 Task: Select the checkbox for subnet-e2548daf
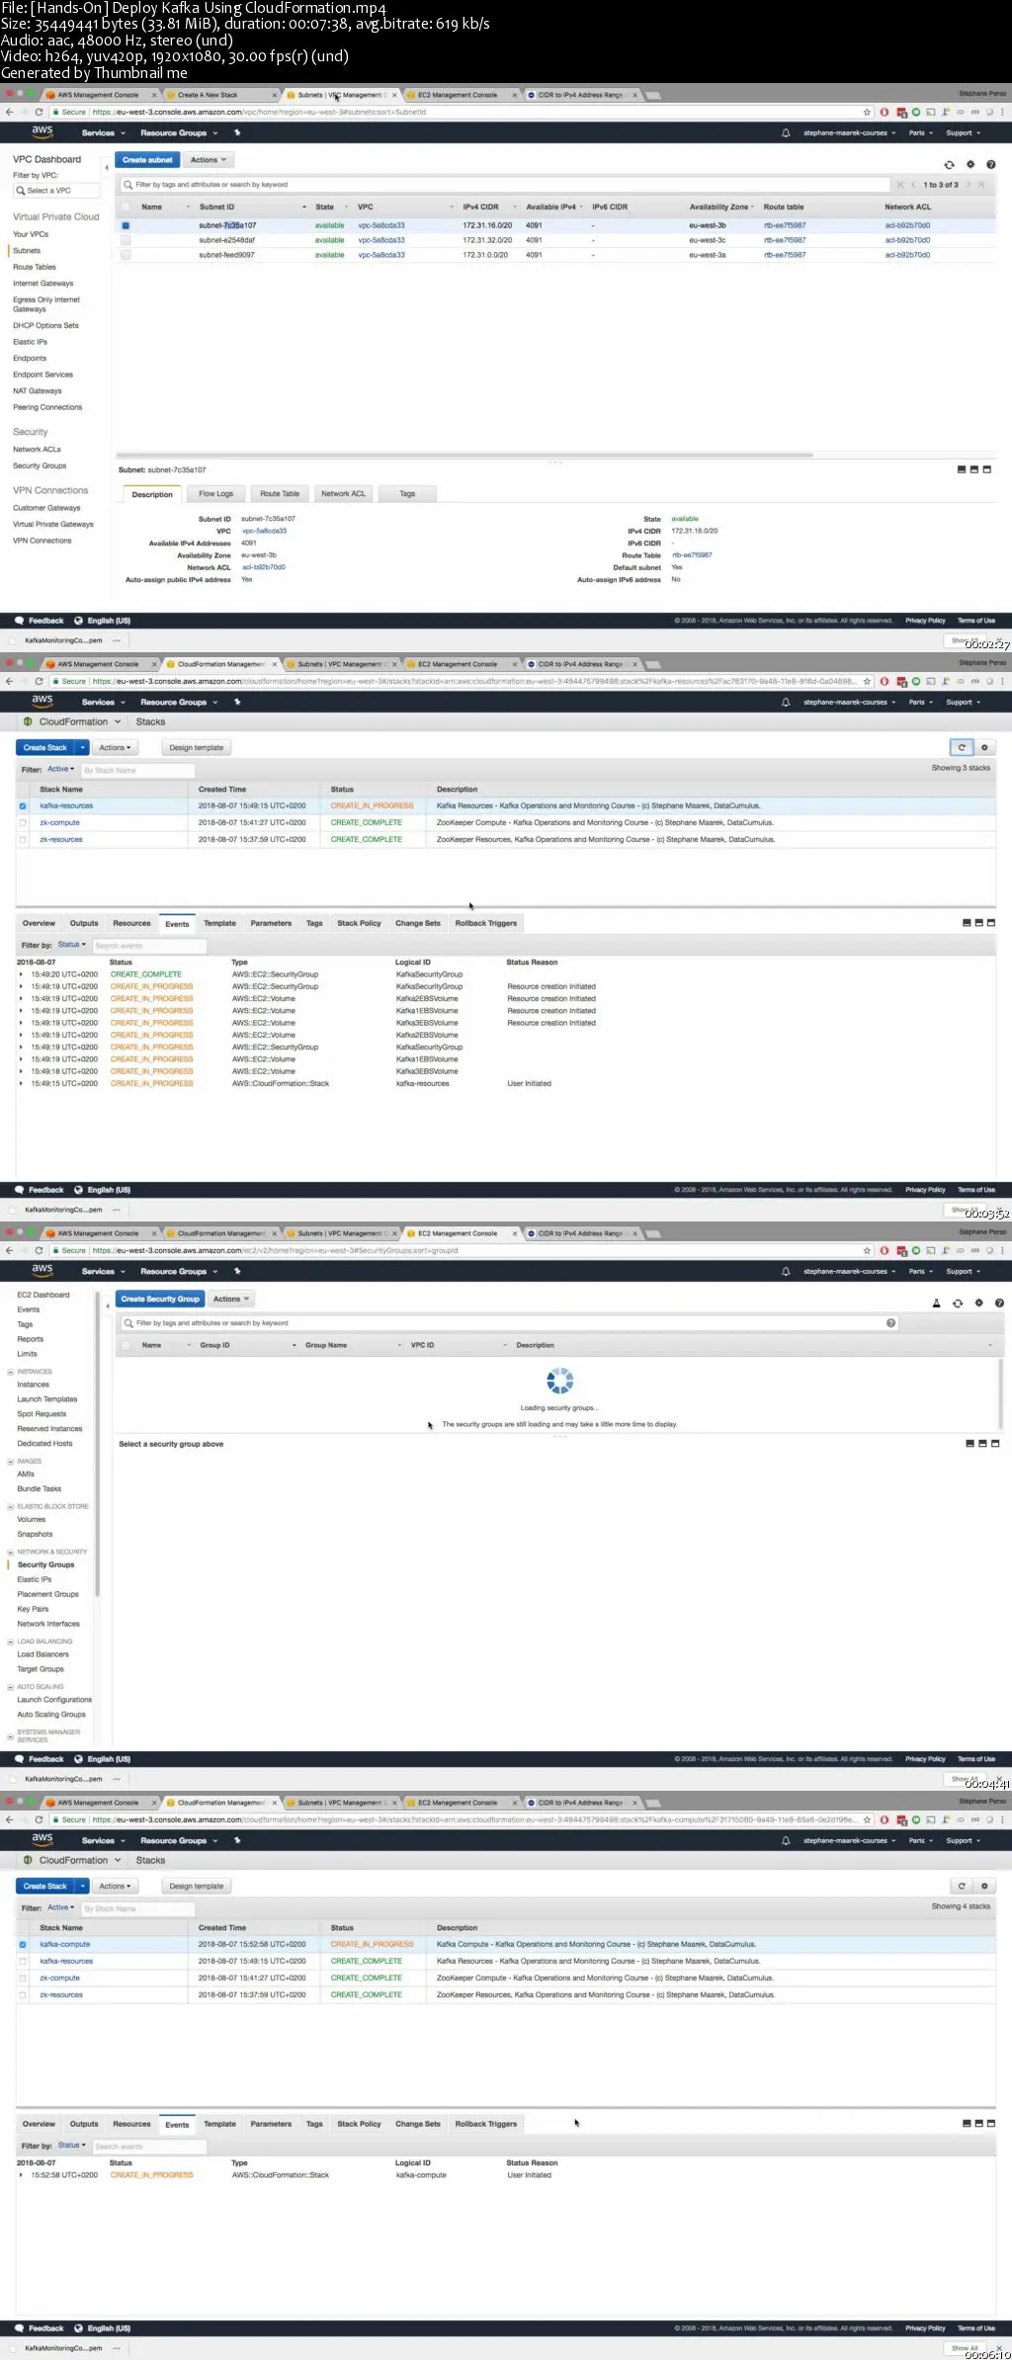(126, 240)
